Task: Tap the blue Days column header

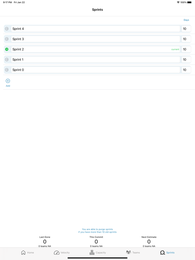Action: [x=186, y=20]
